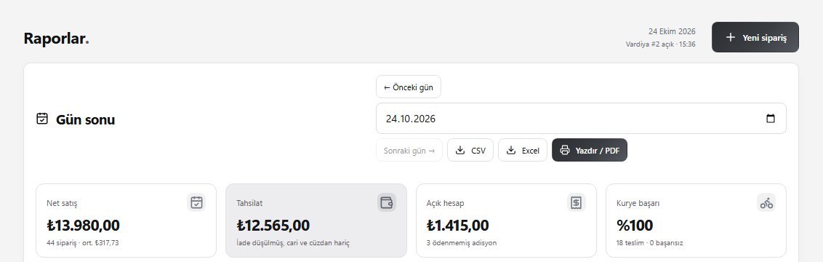Click the Sonraki gün button
Viewport: 823px width, 262px height.
click(409, 150)
